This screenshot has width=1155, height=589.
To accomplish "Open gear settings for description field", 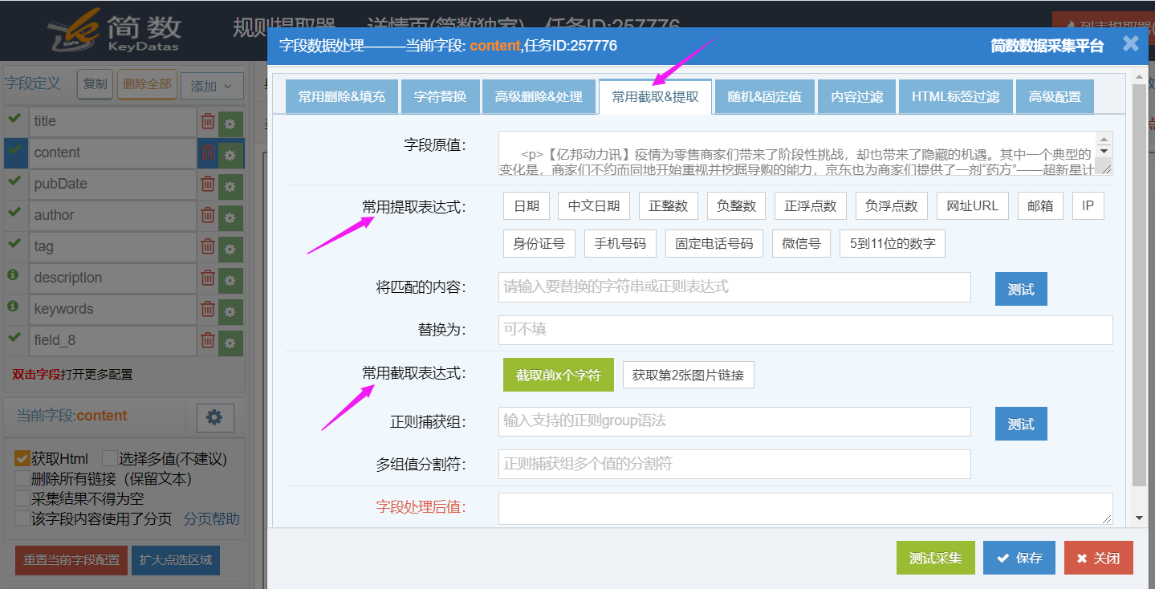I will click(230, 280).
